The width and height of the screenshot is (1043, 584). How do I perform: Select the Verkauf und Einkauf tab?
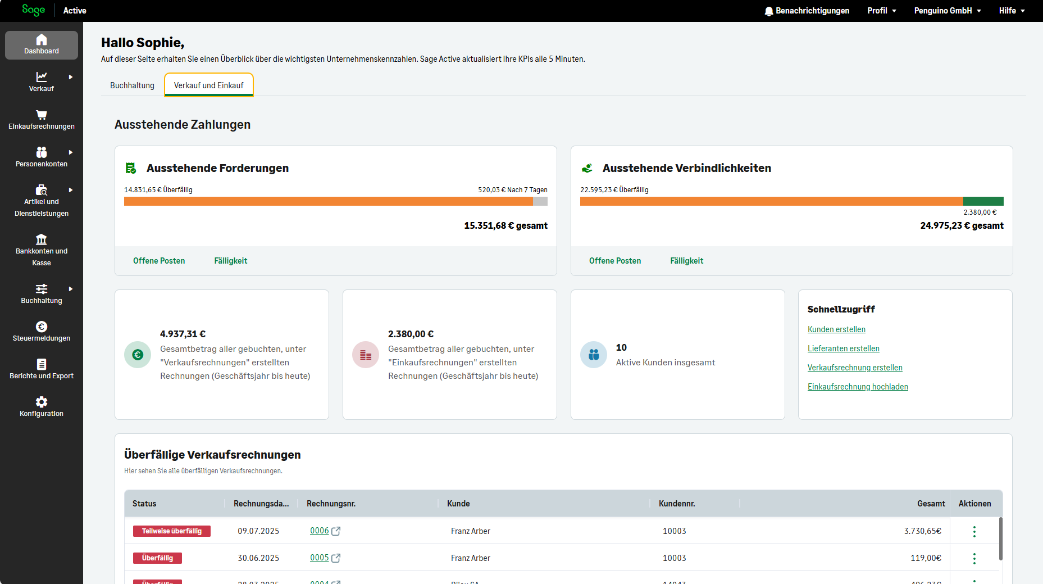[208, 85]
